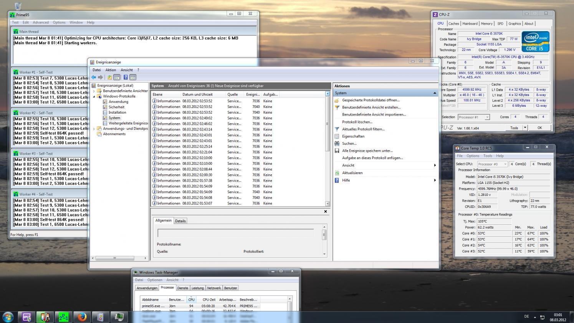This screenshot has width=574, height=323.
Task: Switch to the Caches tab in CPU-Z
Action: pos(453,23)
